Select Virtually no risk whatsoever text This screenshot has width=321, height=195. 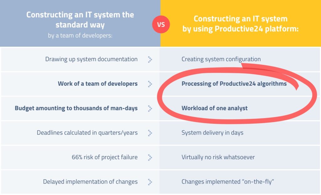tap(218, 157)
